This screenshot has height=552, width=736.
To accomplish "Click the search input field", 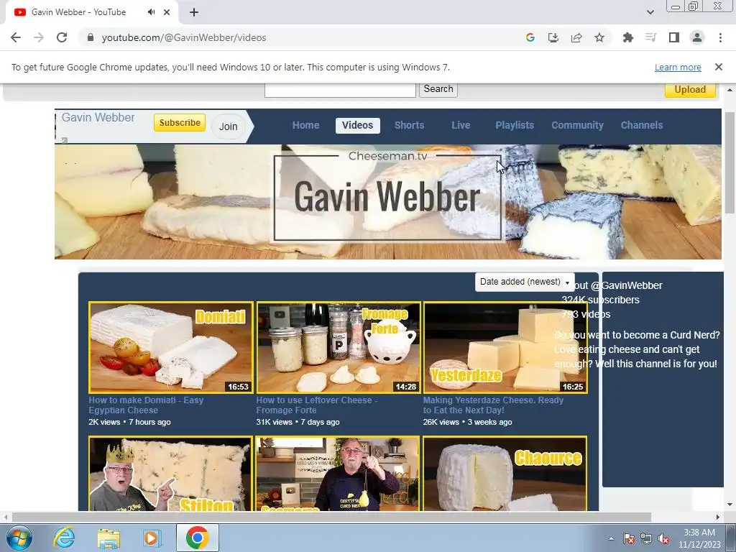I will click(340, 89).
